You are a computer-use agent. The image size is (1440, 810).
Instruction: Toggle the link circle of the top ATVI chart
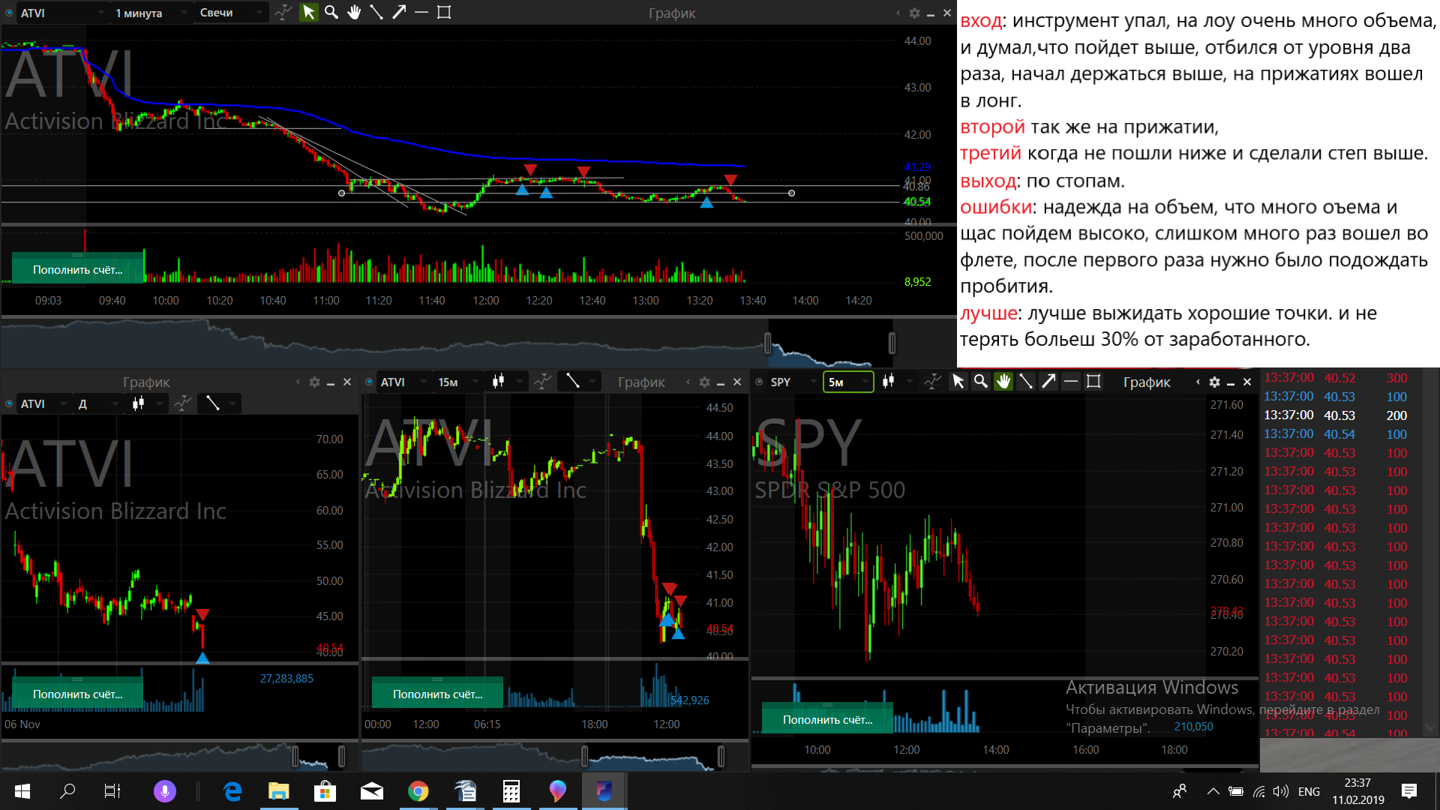click(9, 13)
